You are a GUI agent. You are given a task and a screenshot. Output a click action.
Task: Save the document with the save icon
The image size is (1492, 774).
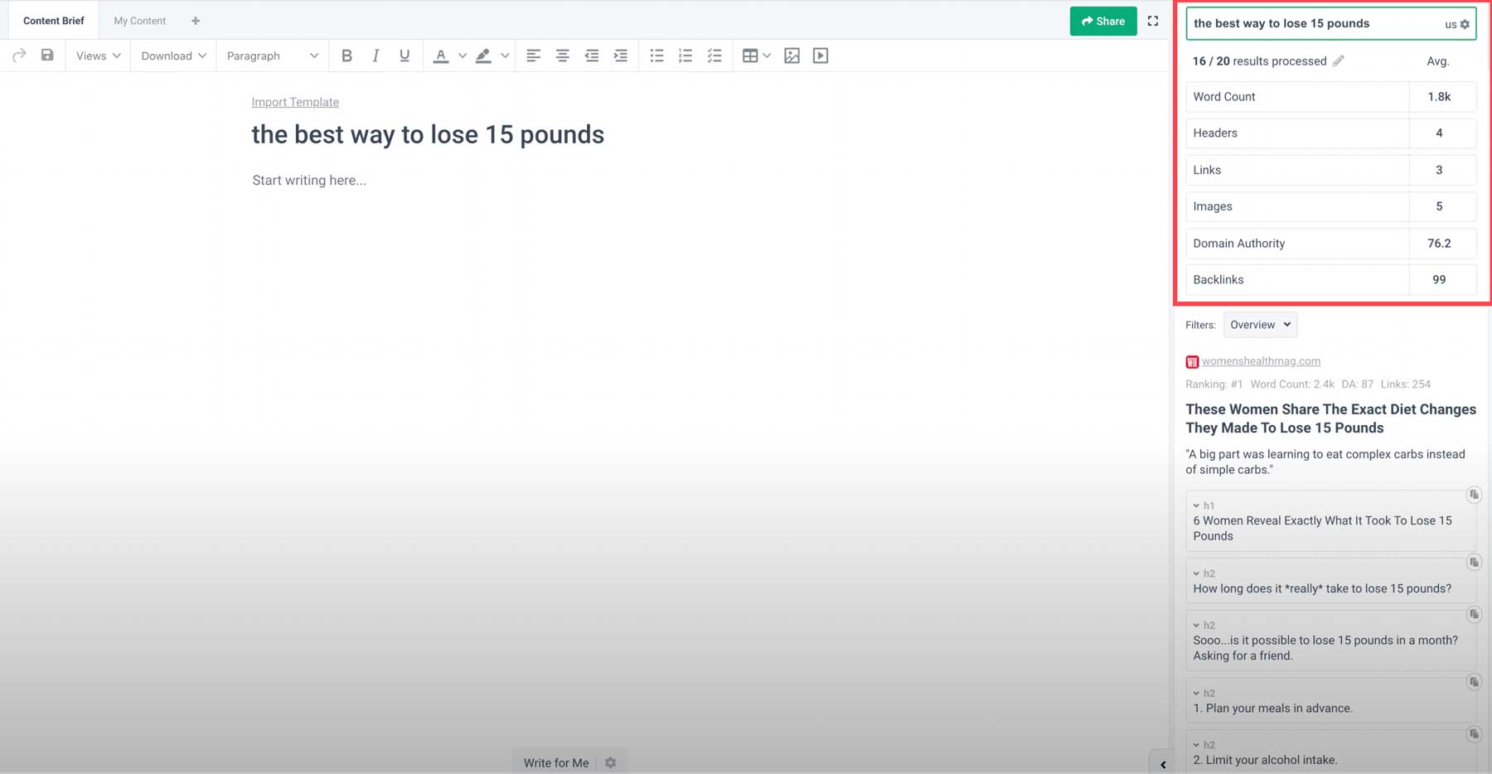pyautogui.click(x=48, y=56)
